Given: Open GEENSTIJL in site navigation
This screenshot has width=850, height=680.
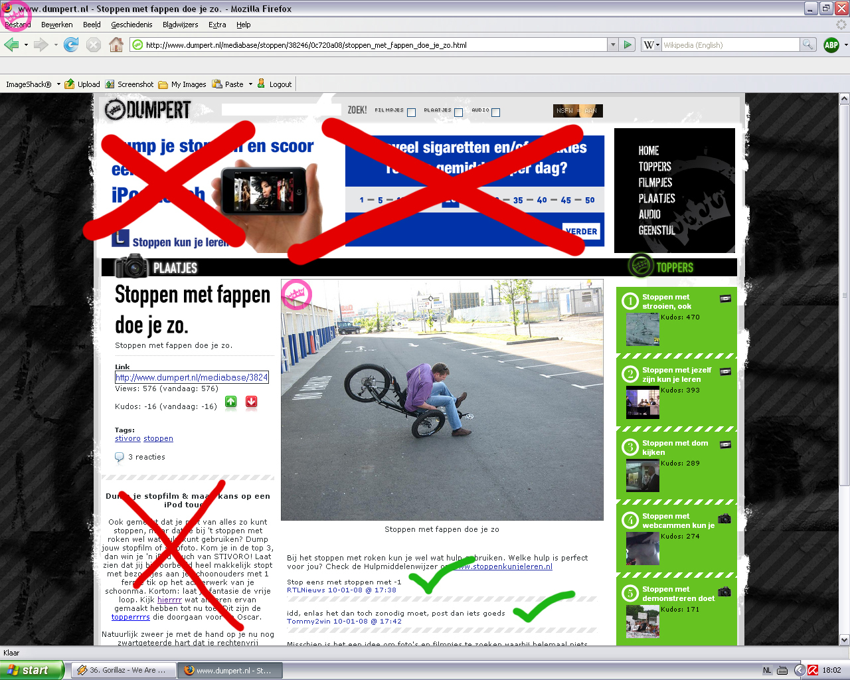Looking at the screenshot, I should point(657,230).
